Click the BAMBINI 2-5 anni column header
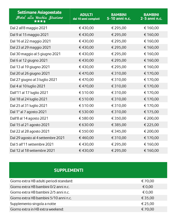 pos(151,16)
